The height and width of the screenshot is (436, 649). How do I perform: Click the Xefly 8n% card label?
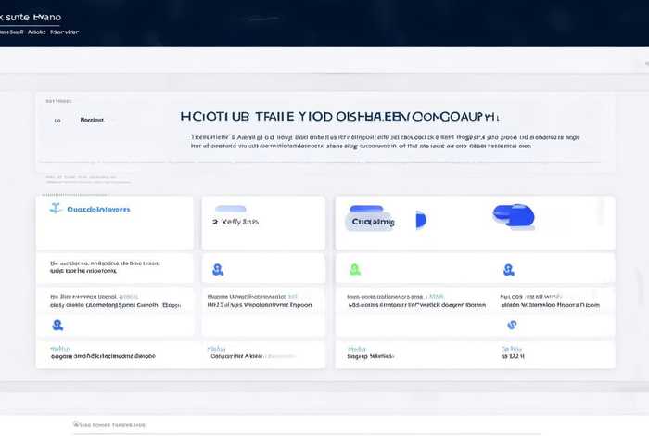(x=239, y=223)
